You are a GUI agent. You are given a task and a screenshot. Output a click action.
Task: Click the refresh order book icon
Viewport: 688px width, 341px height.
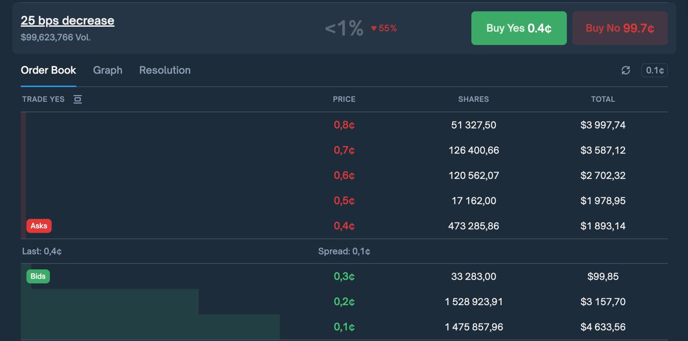pos(626,70)
